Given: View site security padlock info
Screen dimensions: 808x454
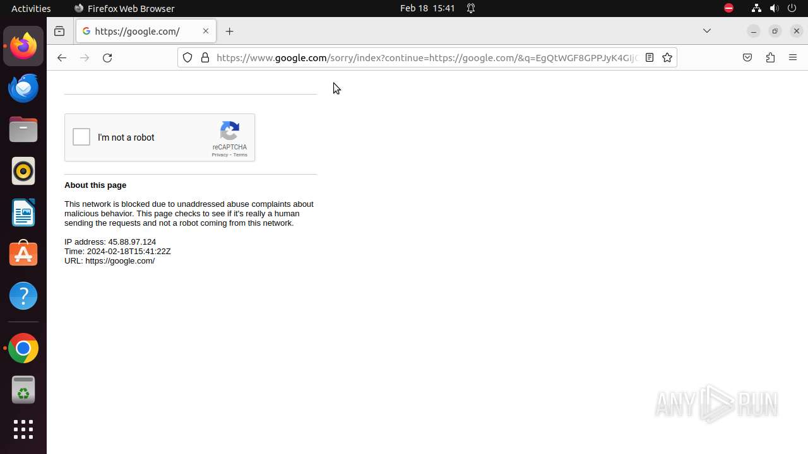Looking at the screenshot, I should tap(205, 57).
